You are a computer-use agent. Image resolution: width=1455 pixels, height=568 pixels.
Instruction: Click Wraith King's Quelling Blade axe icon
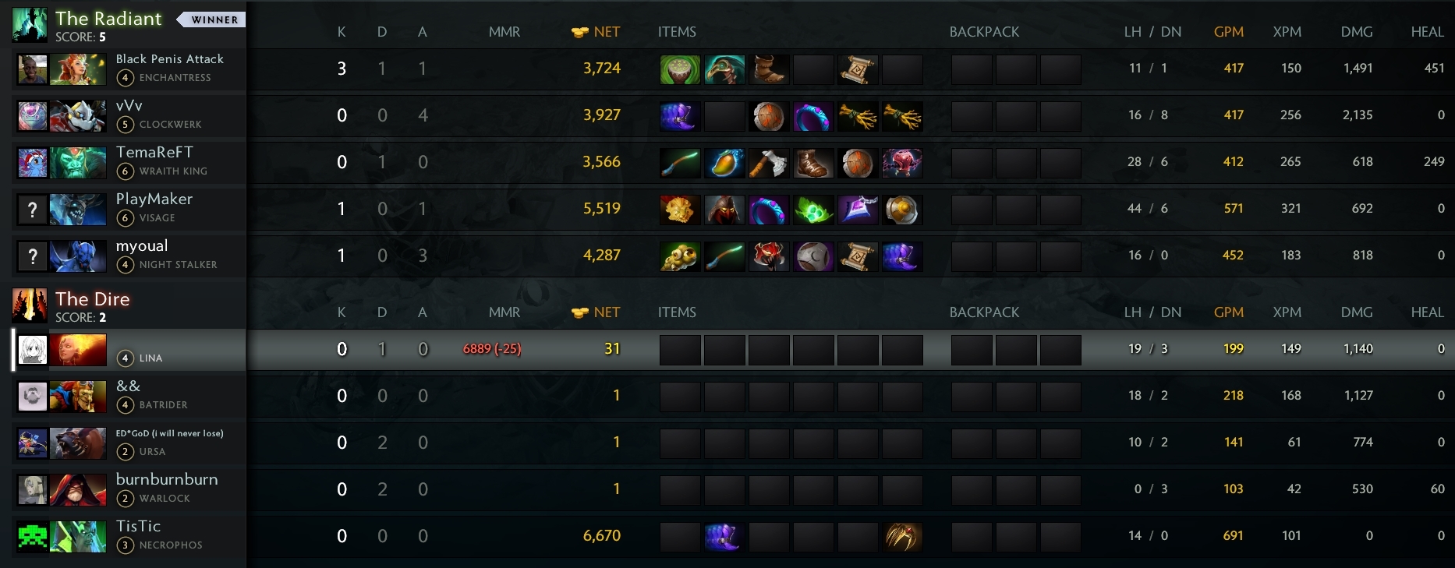769,163
